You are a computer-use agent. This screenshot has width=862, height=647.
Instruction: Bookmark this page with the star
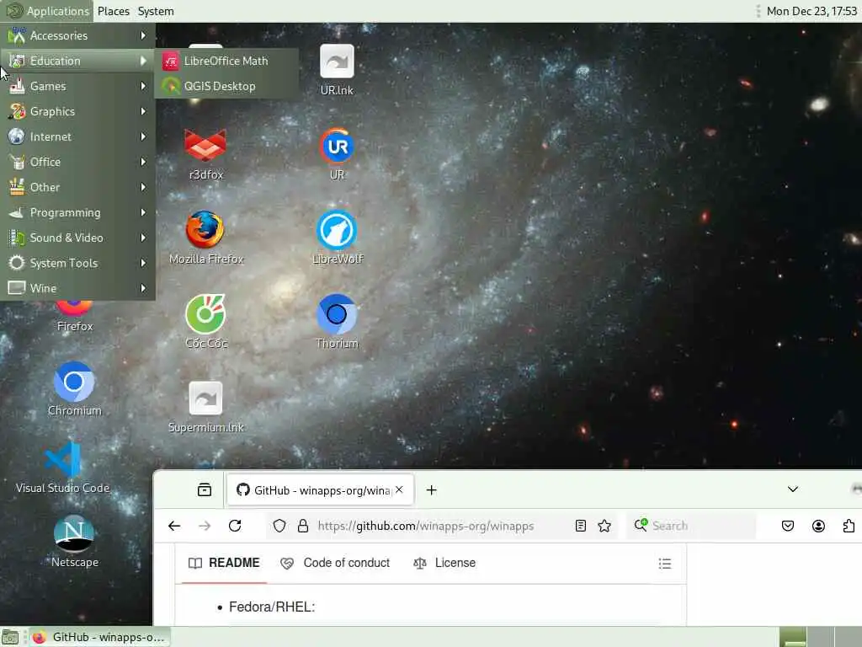pos(604,526)
